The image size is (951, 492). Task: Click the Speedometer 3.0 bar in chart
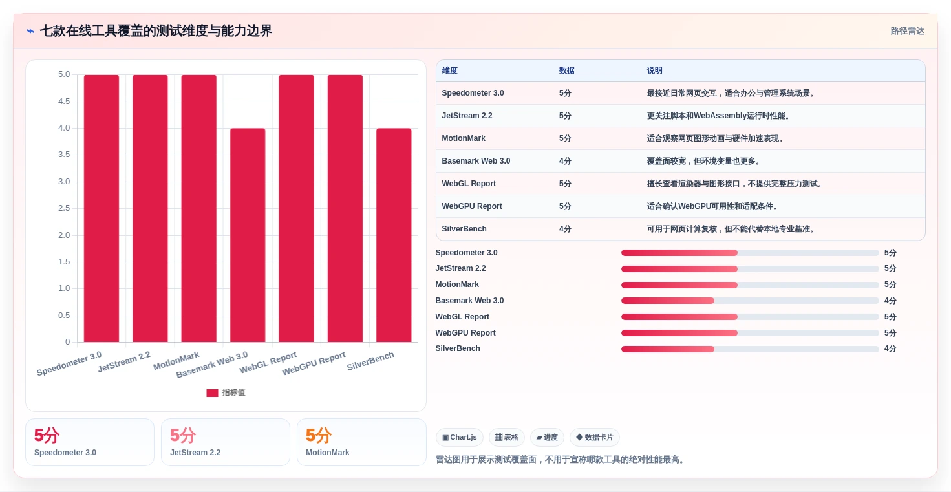pos(102,208)
